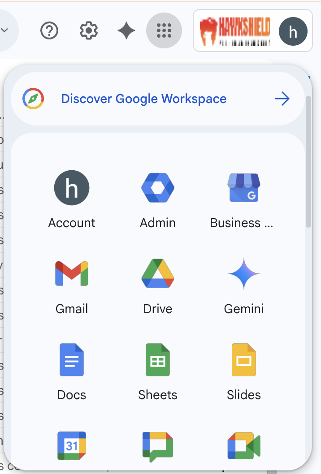Click the Discover Google Workspace link
This screenshot has height=474, width=321.
click(x=143, y=99)
